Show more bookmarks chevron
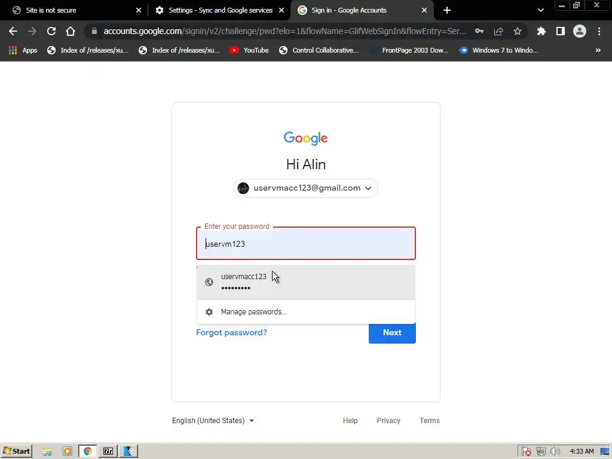Image resolution: width=612 pixels, height=459 pixels. [598, 50]
